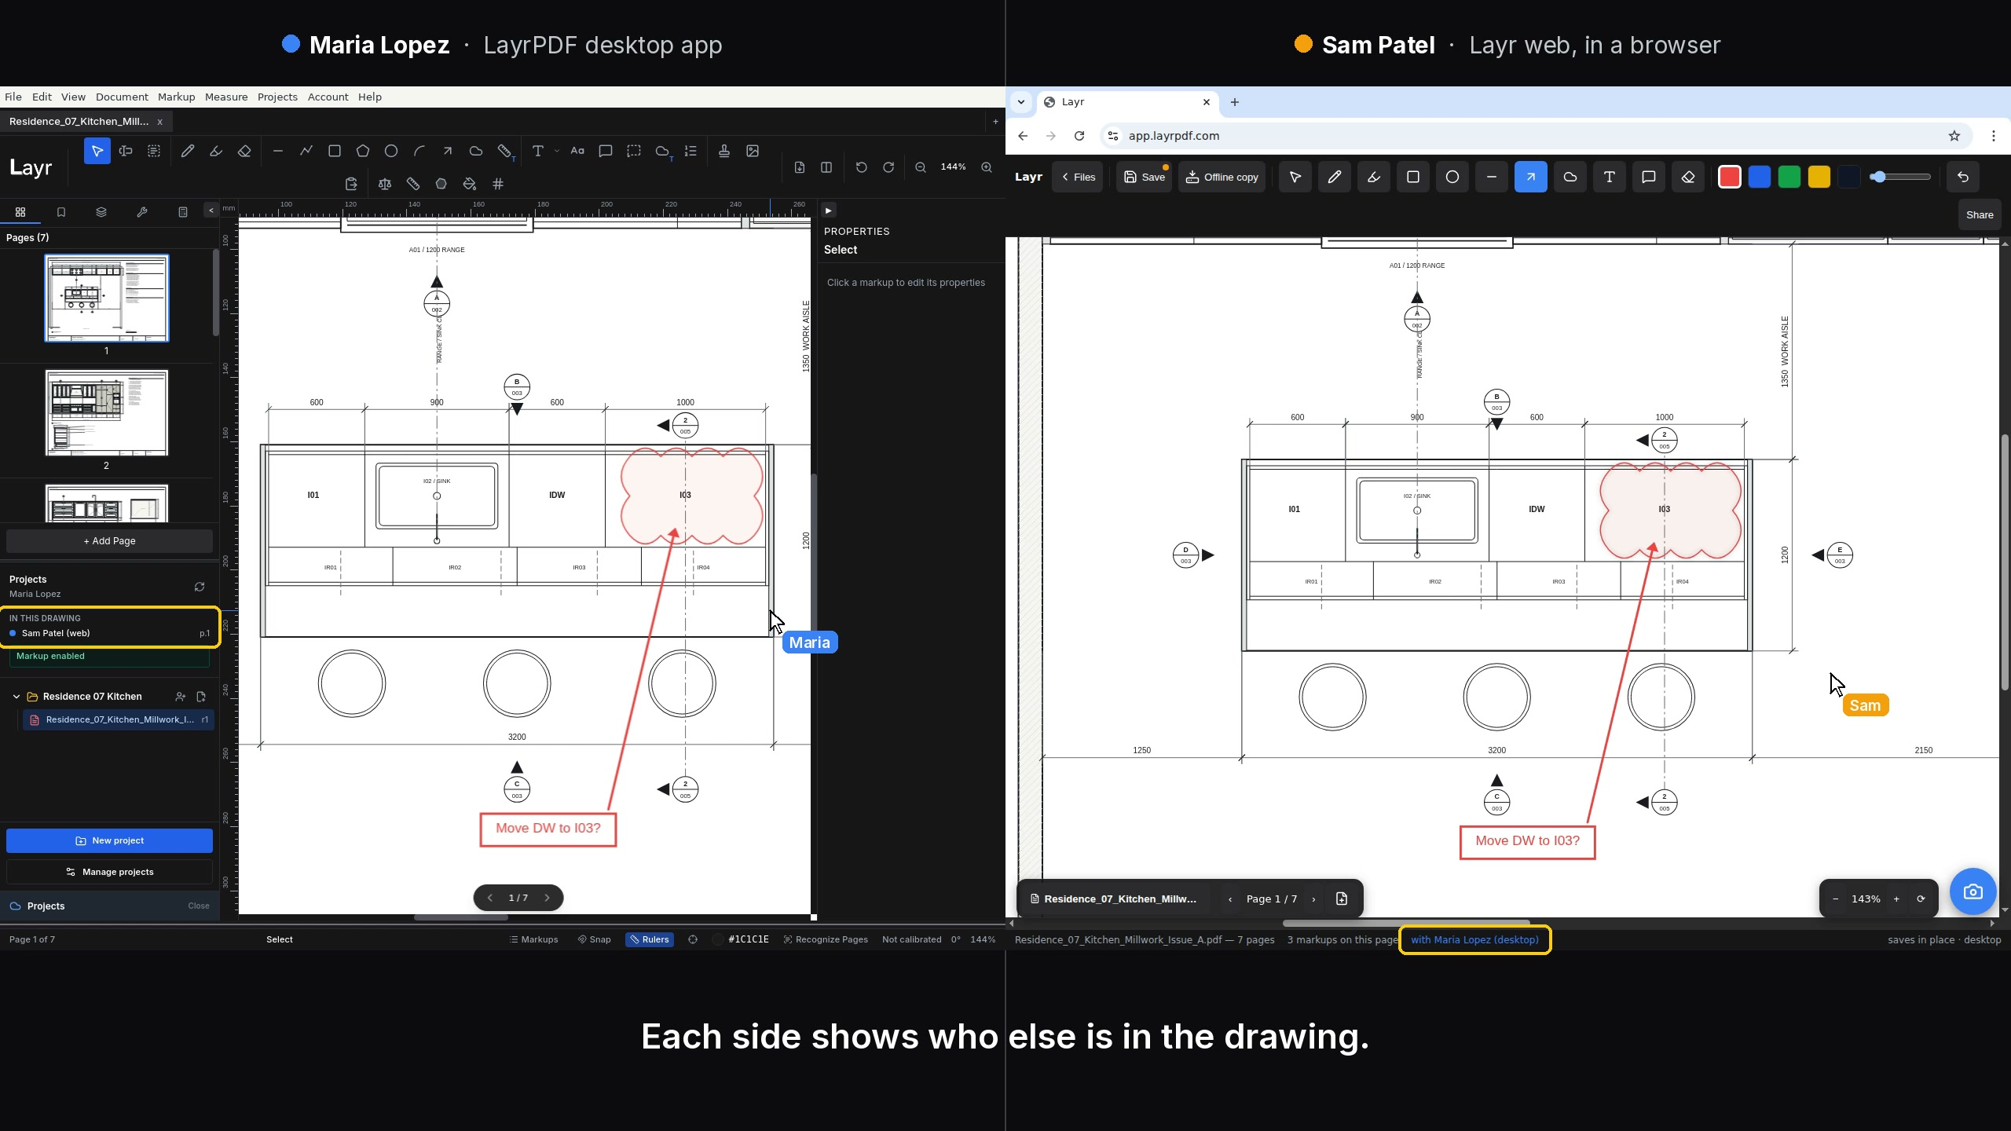
Task: Collapse the left sidebar with the < button
Action: (x=211, y=210)
